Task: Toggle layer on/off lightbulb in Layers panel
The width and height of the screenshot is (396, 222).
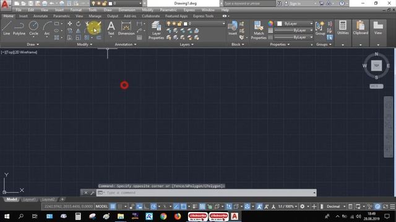Action: click(169, 23)
